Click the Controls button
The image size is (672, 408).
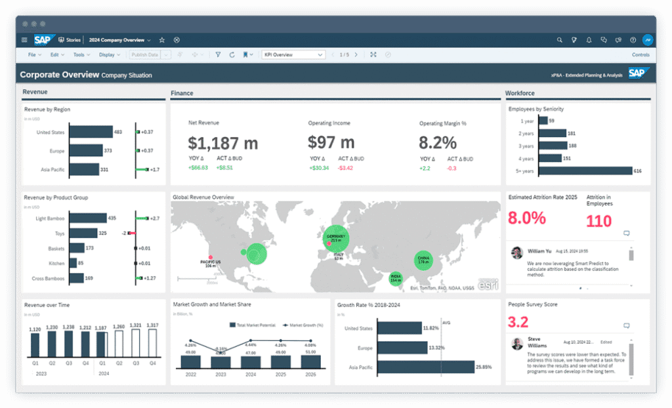[640, 55]
